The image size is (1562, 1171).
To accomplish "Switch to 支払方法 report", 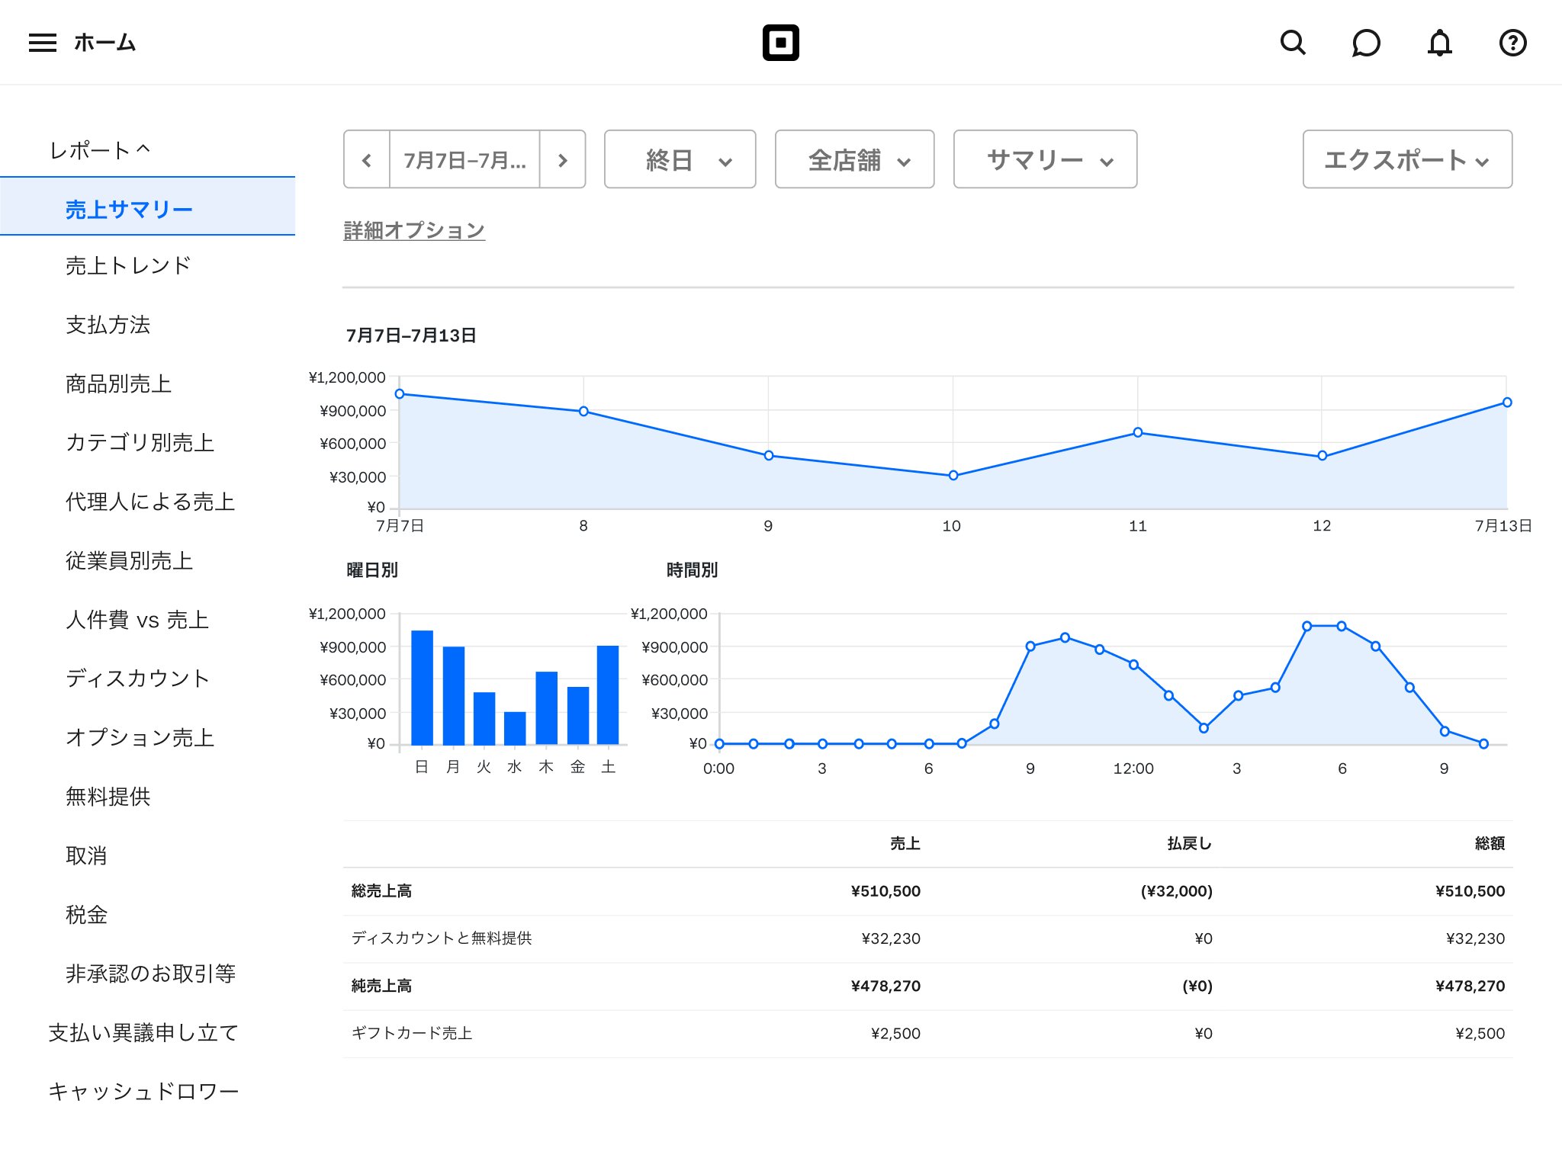I will [109, 325].
